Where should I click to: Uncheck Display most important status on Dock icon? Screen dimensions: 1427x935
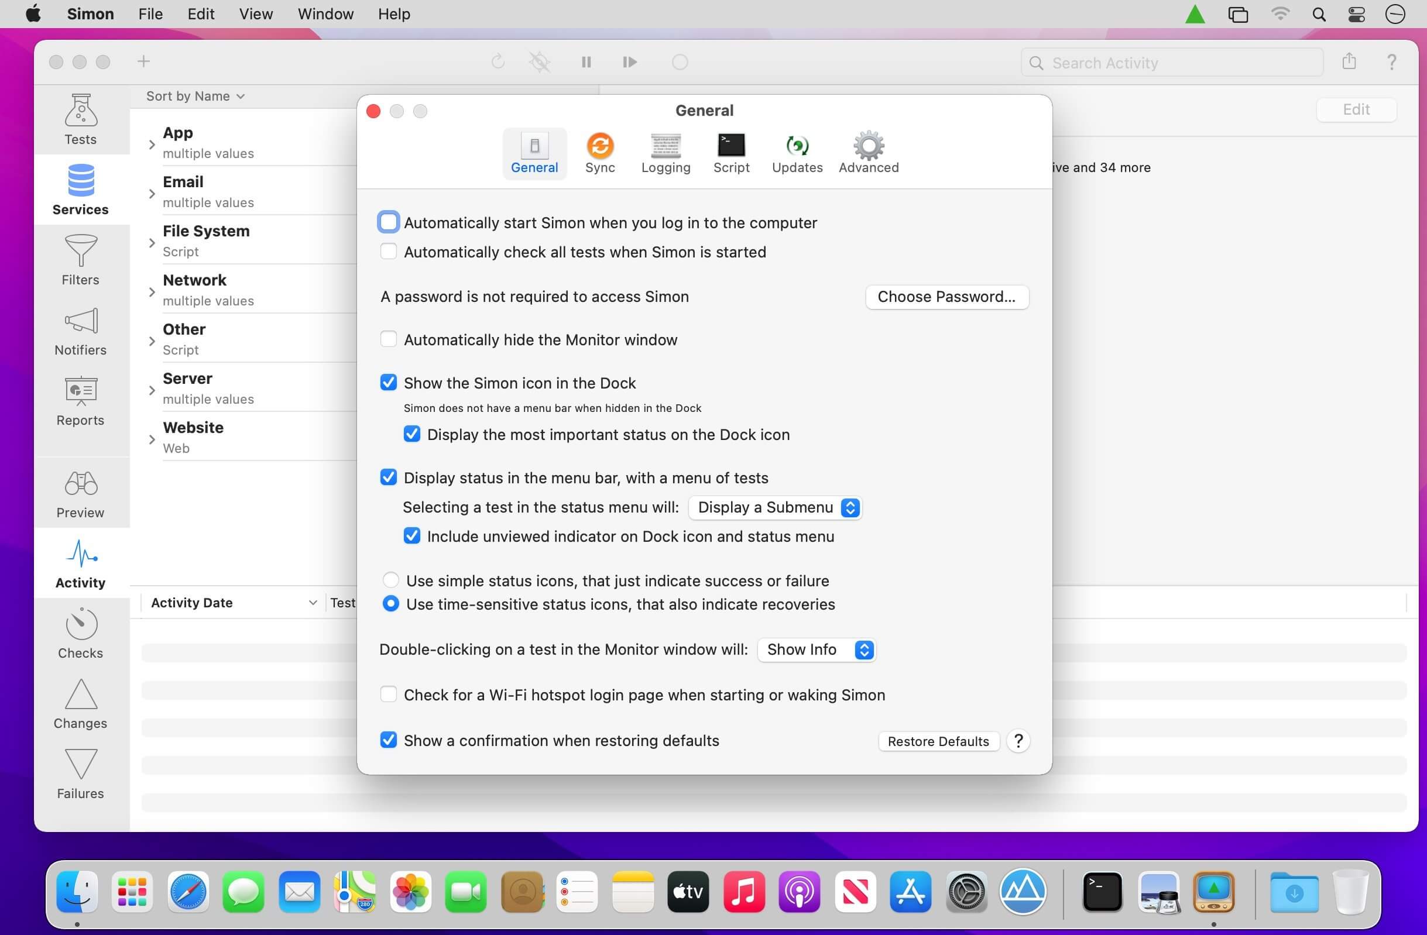pos(411,434)
